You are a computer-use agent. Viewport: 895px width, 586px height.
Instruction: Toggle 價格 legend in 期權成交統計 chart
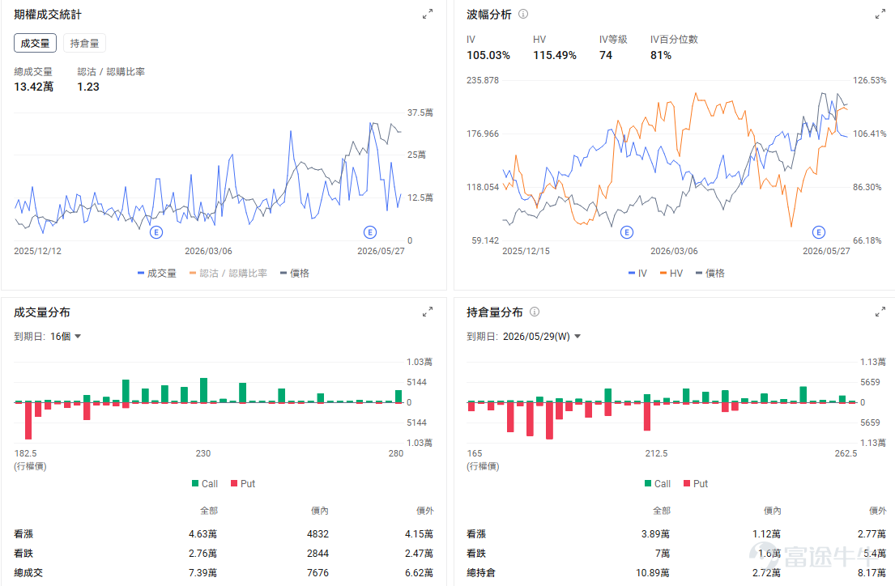point(295,274)
